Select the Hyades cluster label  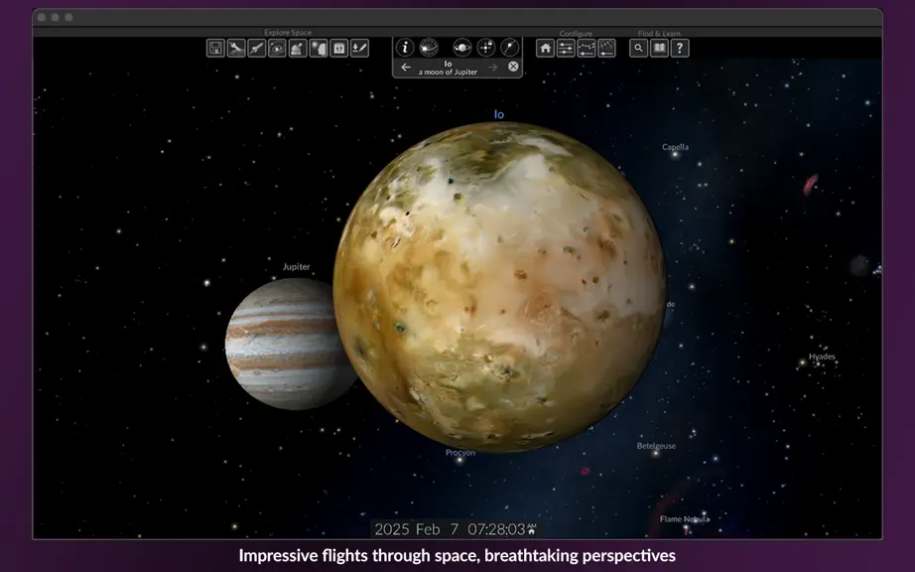[823, 357]
